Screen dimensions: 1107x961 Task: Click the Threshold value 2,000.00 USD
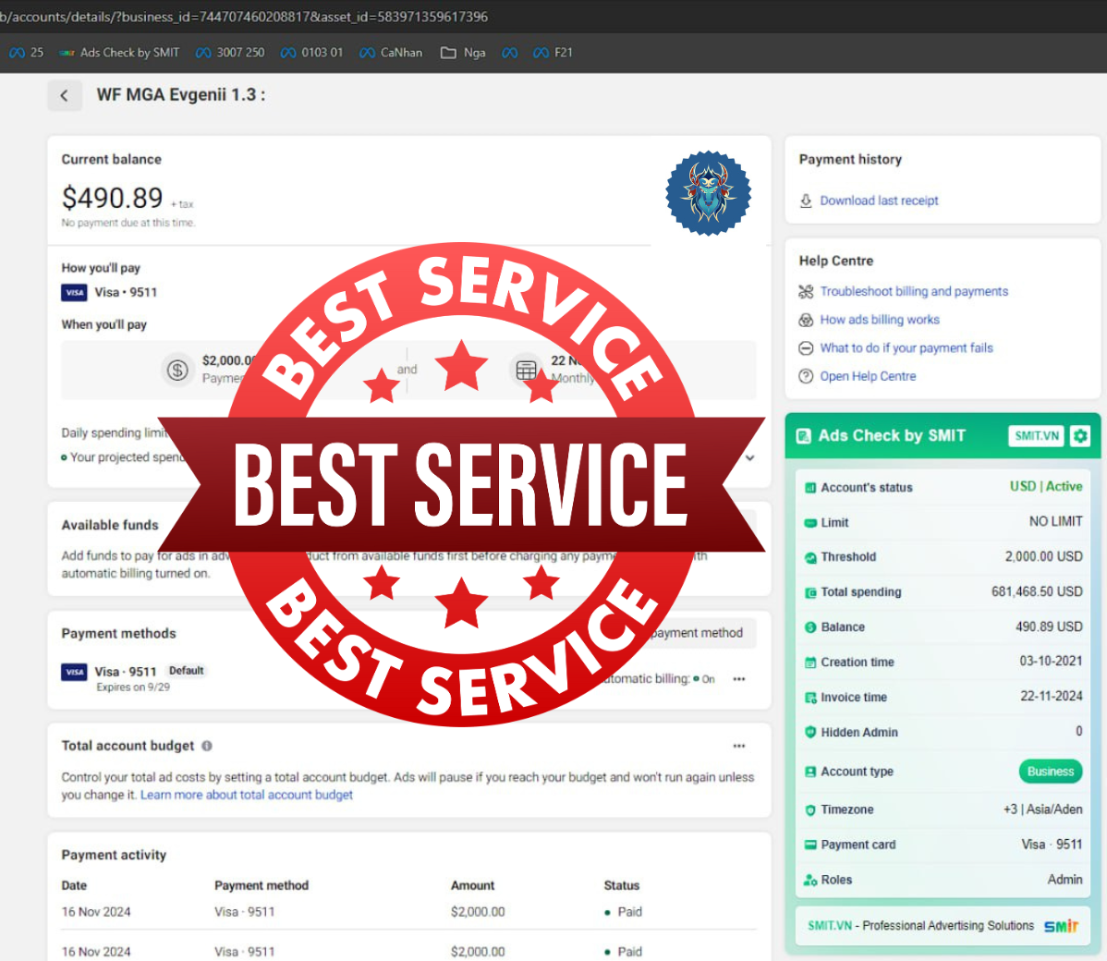(x=1043, y=557)
